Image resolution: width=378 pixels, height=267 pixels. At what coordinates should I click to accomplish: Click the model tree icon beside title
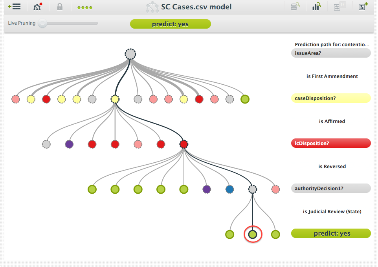pos(152,7)
